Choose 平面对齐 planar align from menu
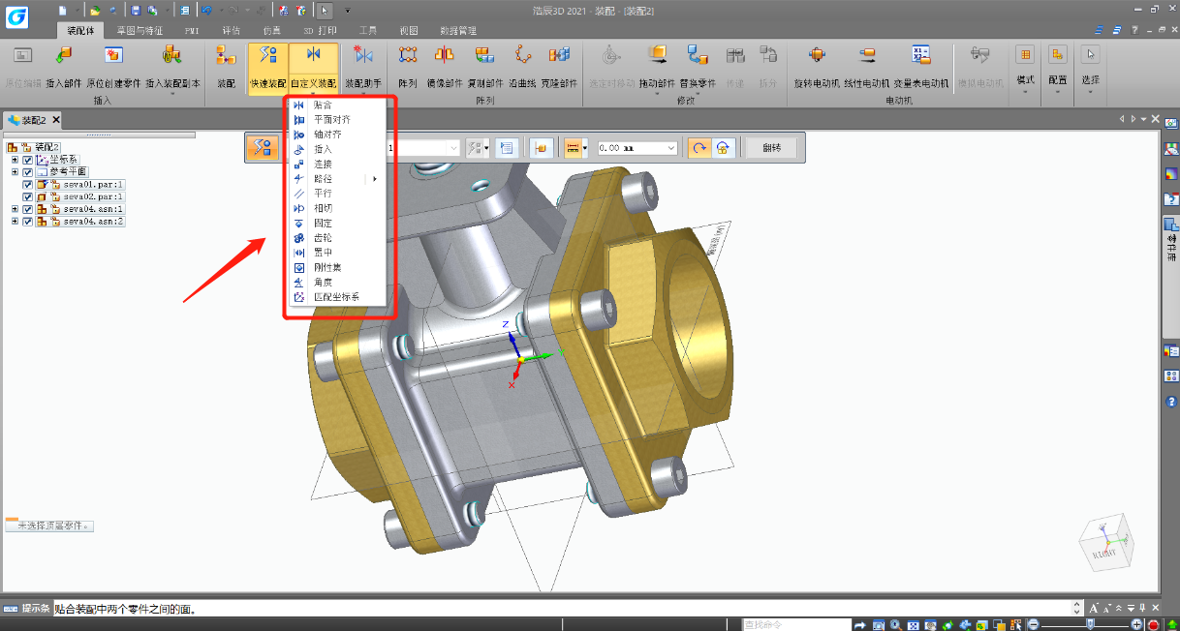Viewport: 1180px width, 631px height. coord(337,119)
